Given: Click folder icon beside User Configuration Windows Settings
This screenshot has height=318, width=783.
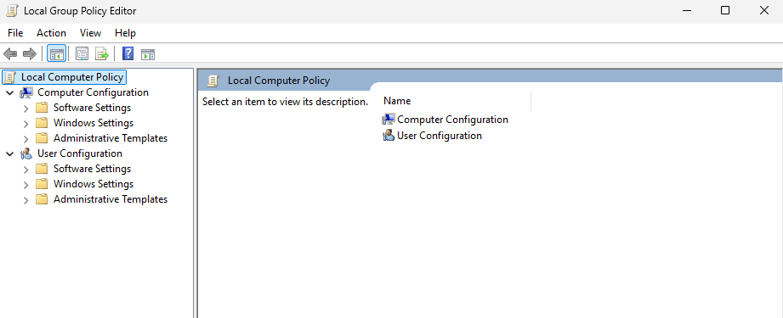Looking at the screenshot, I should 42,184.
